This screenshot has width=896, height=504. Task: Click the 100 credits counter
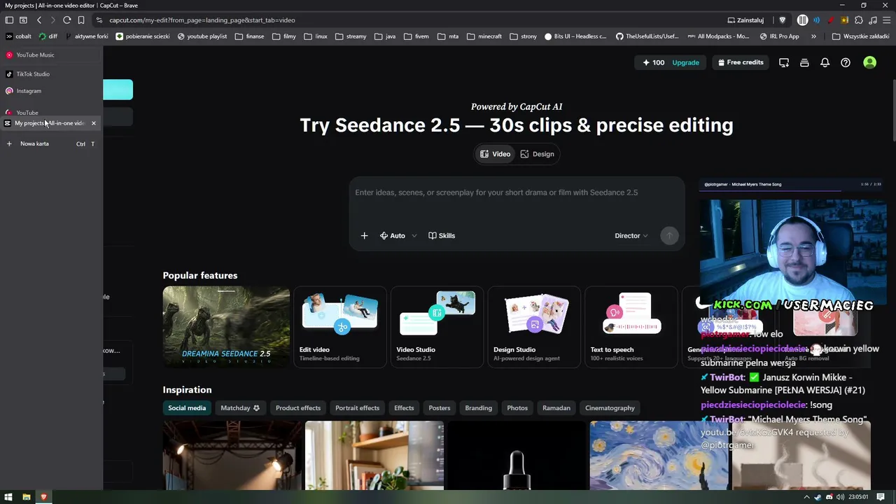click(x=654, y=62)
